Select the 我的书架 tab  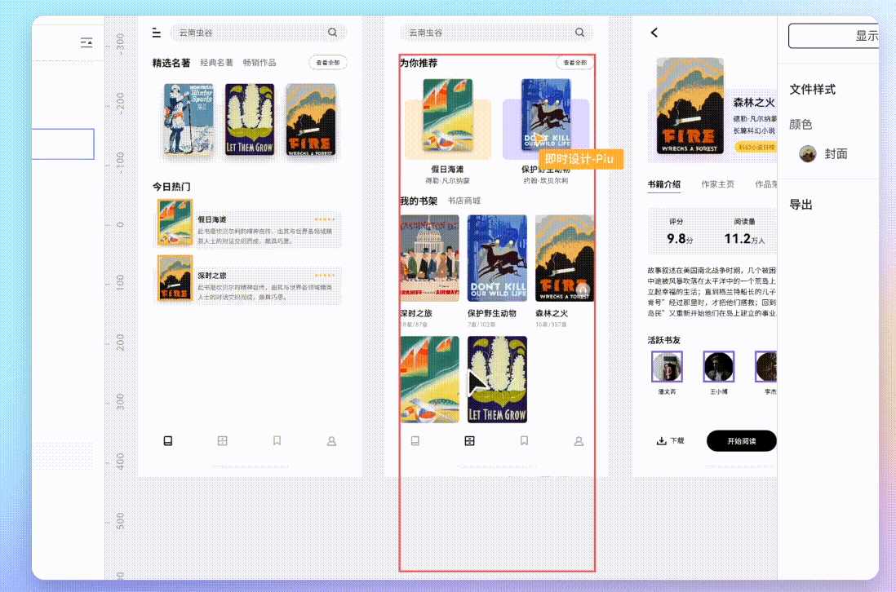click(x=419, y=201)
